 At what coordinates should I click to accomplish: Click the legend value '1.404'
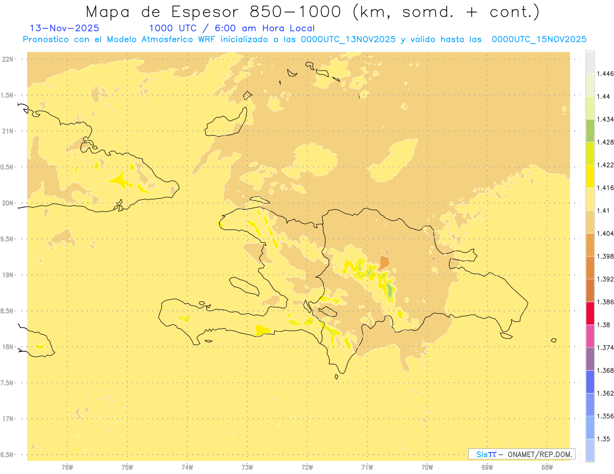click(605, 233)
